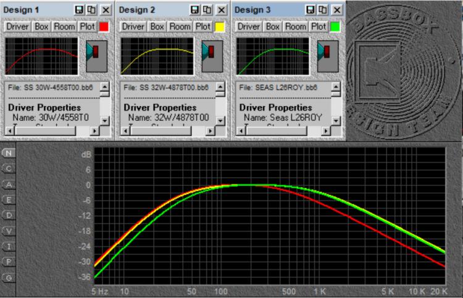Click the red plot color swatch
This screenshot has width=463, height=298.
(x=104, y=27)
